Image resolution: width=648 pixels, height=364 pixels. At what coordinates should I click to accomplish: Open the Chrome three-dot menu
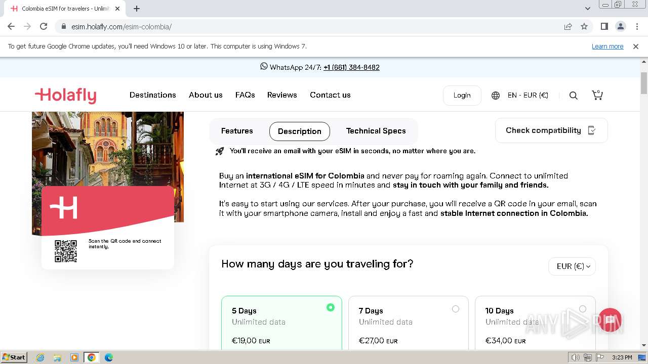click(637, 26)
